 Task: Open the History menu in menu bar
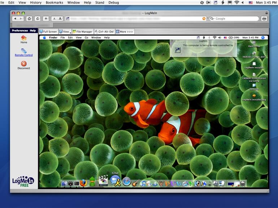(36, 3)
